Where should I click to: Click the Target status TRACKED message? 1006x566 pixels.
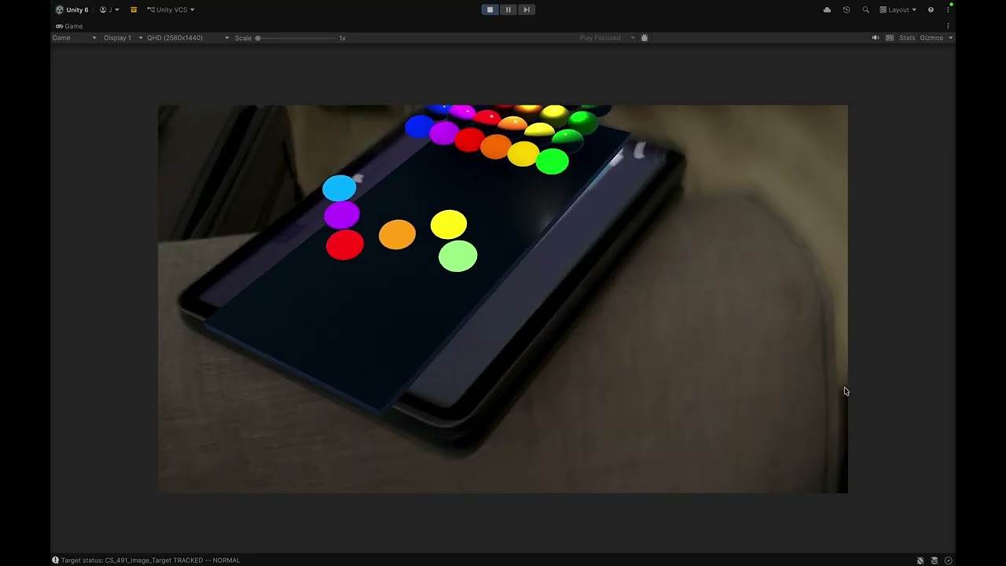point(150,560)
